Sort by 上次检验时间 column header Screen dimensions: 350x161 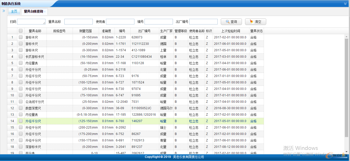pos(231,31)
